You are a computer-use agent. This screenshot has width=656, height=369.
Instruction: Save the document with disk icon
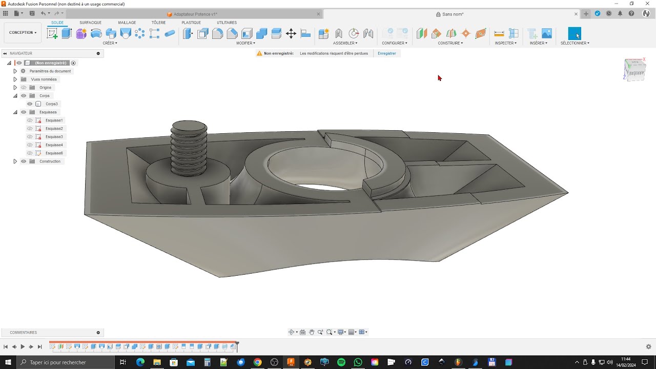32,13
